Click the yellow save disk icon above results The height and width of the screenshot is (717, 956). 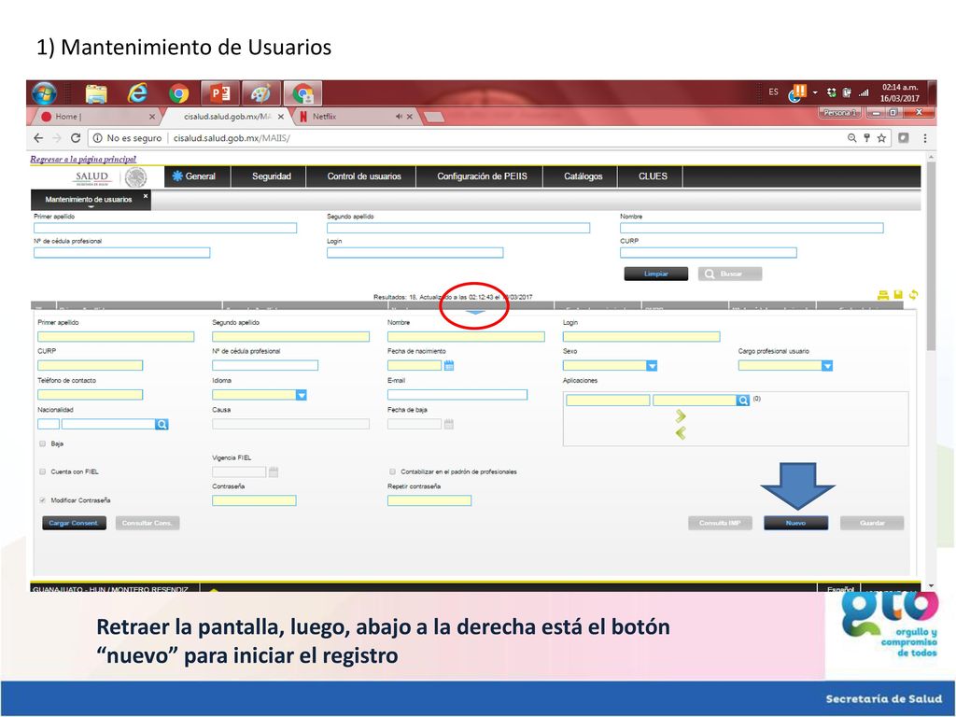coord(898,294)
